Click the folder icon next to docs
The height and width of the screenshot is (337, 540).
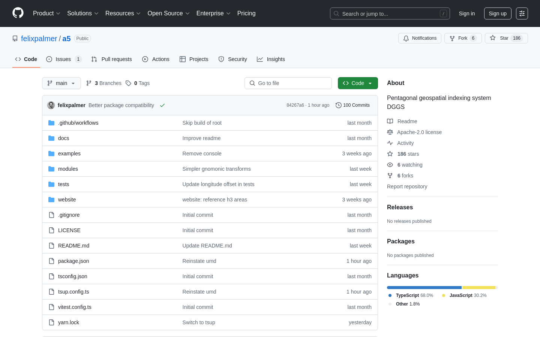(x=51, y=138)
